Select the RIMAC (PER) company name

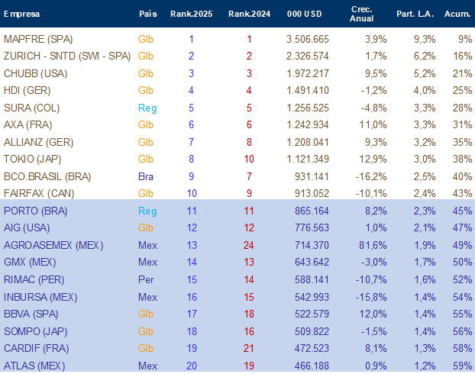[34, 280]
